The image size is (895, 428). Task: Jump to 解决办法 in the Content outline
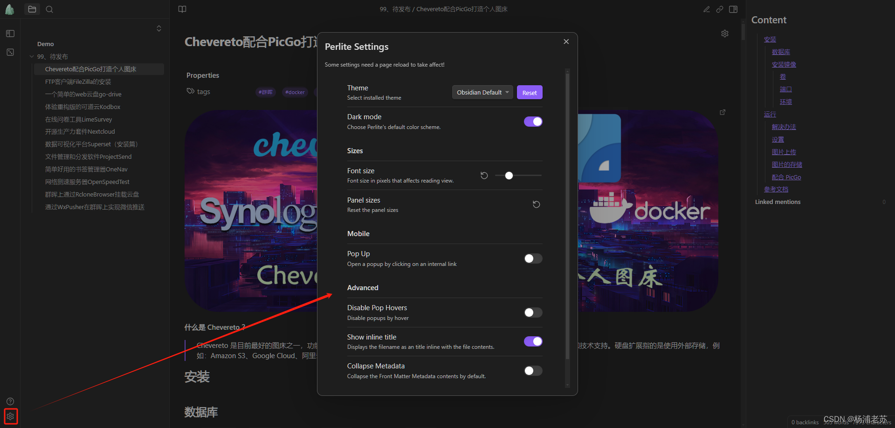point(784,127)
